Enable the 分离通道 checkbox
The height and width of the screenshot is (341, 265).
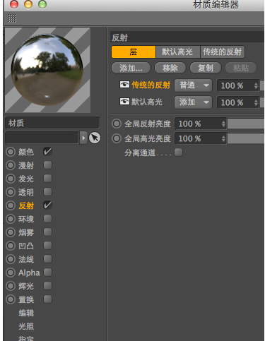(178, 152)
